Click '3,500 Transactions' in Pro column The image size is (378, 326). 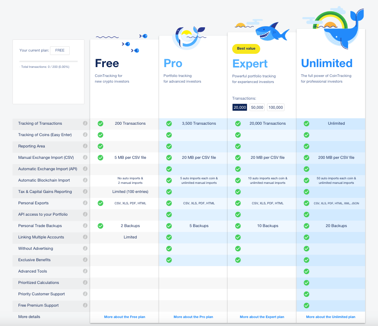[199, 123]
